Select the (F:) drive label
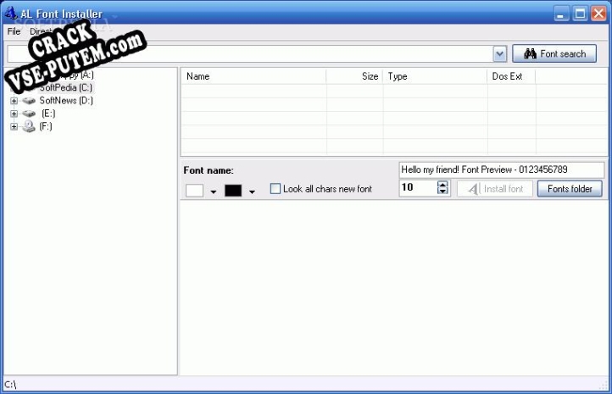 (x=45, y=126)
